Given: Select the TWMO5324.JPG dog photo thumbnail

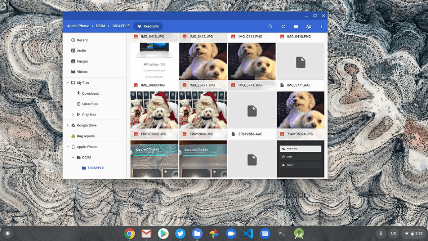Looking at the screenshot, I should [x=301, y=110].
